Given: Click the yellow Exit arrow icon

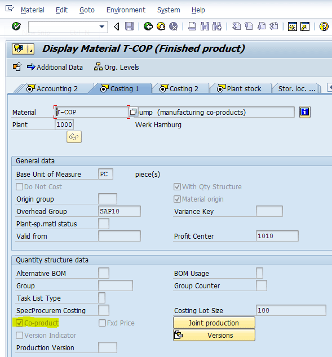Looking at the screenshot, I should [x=161, y=26].
